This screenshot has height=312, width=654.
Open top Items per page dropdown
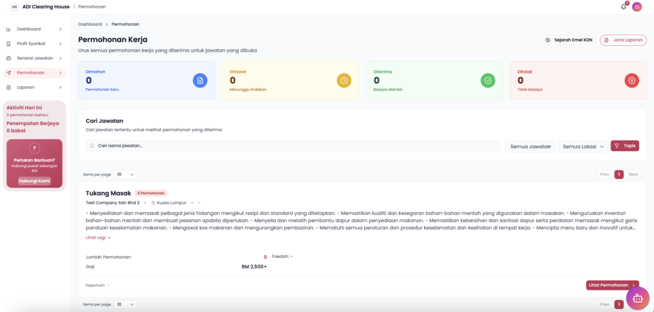tap(125, 174)
